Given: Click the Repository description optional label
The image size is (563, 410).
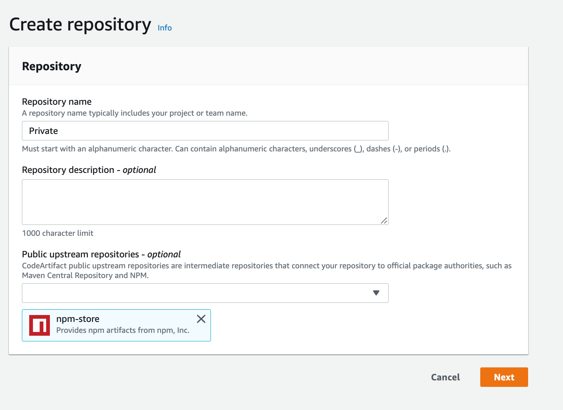Looking at the screenshot, I should coord(89,170).
